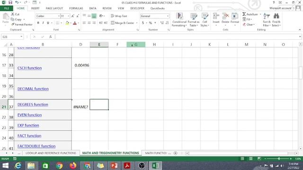Select LOOKUP AND REFERENCE FUNCTIONS sheet tab

pos(51,153)
